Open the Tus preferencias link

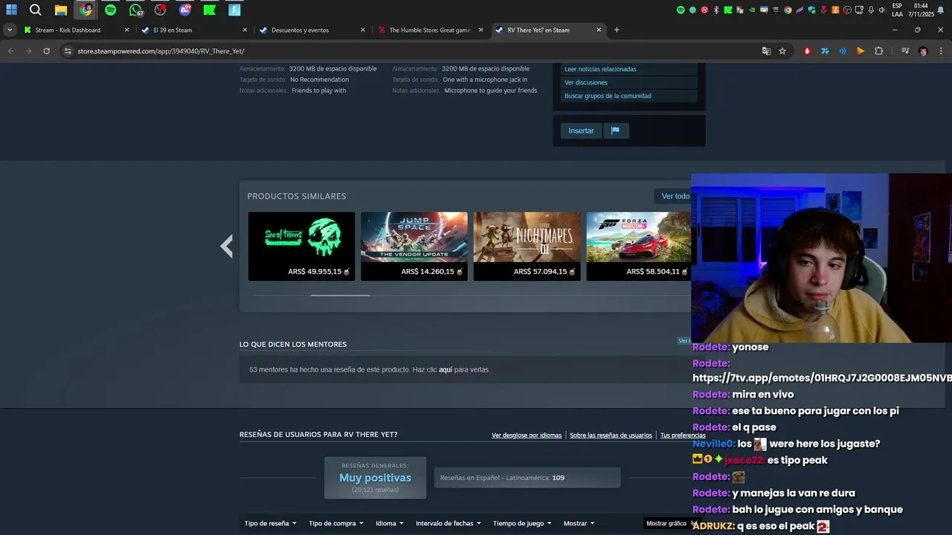(683, 435)
